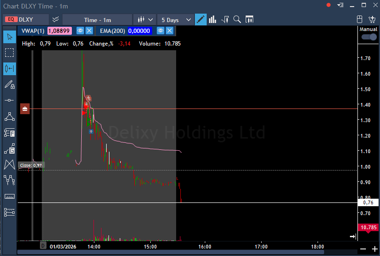Click the pencil with lock drawing tool

9,85
